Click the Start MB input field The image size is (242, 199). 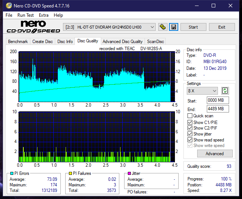[x=218, y=100]
